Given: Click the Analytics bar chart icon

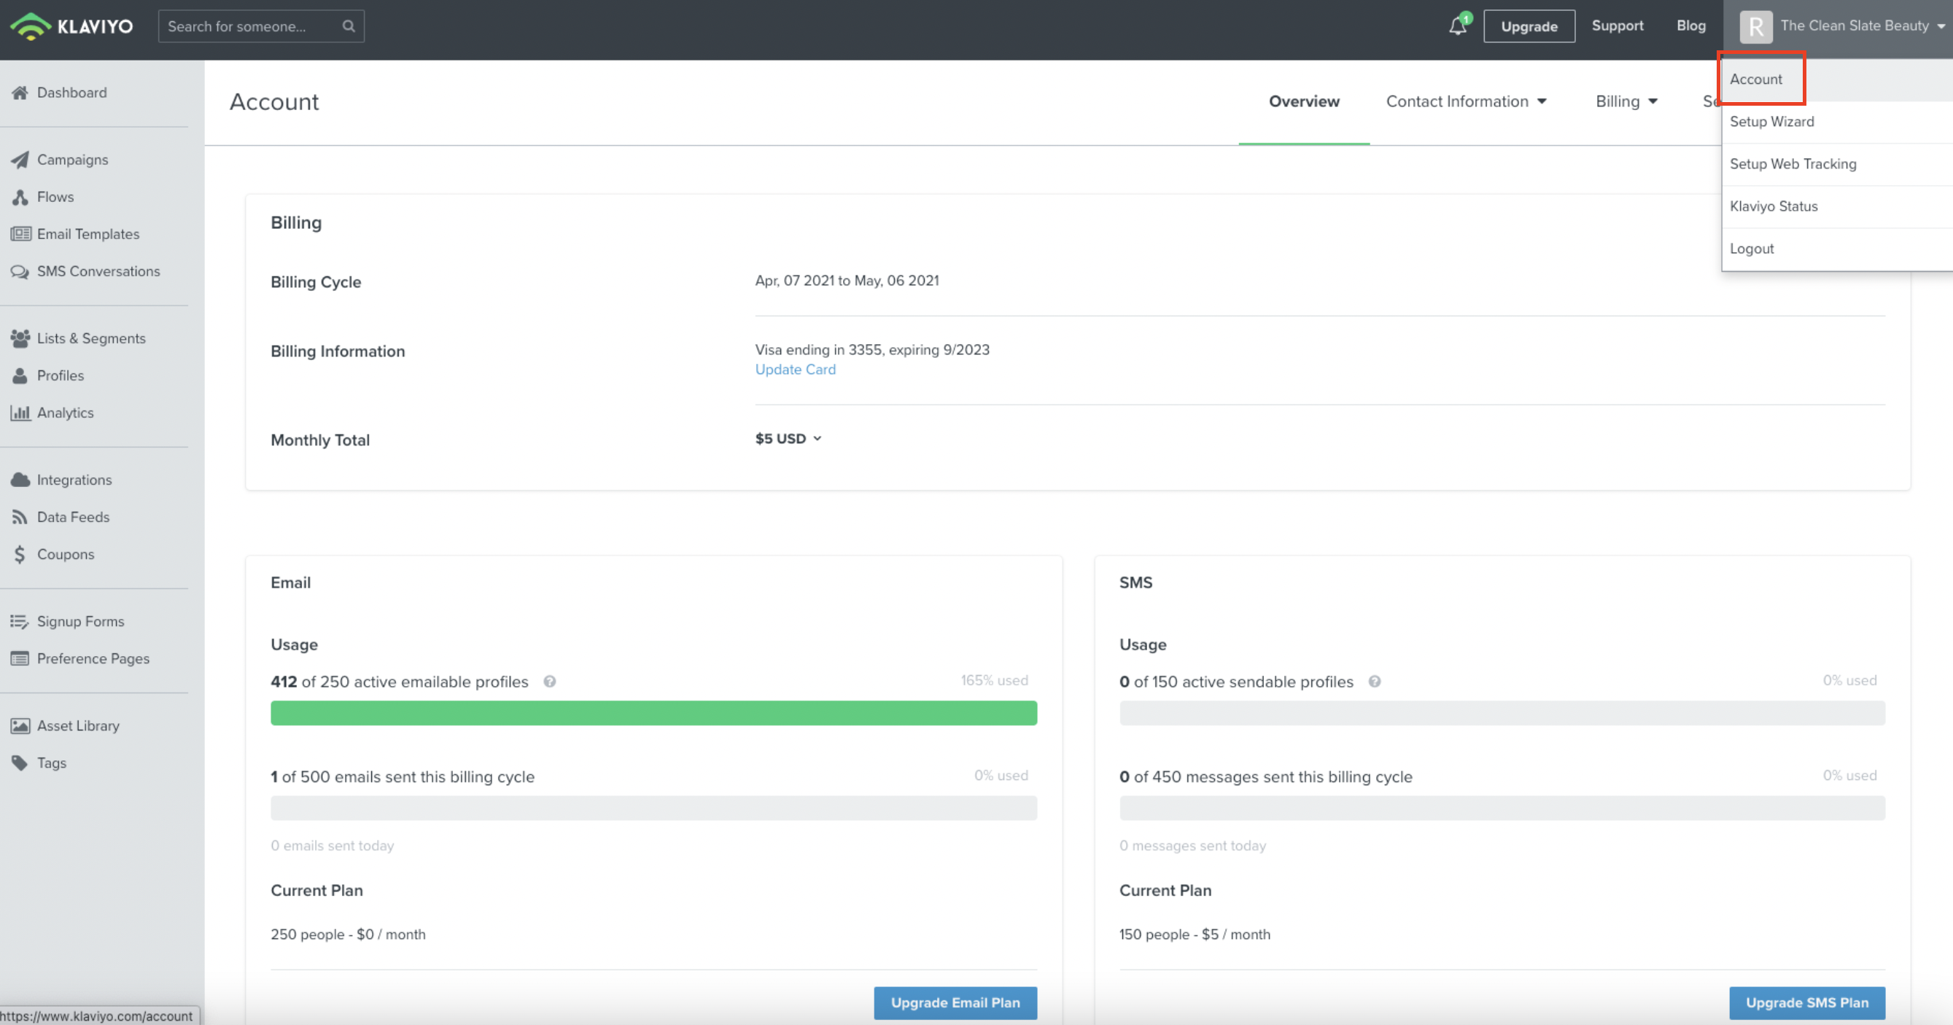Looking at the screenshot, I should click(20, 413).
